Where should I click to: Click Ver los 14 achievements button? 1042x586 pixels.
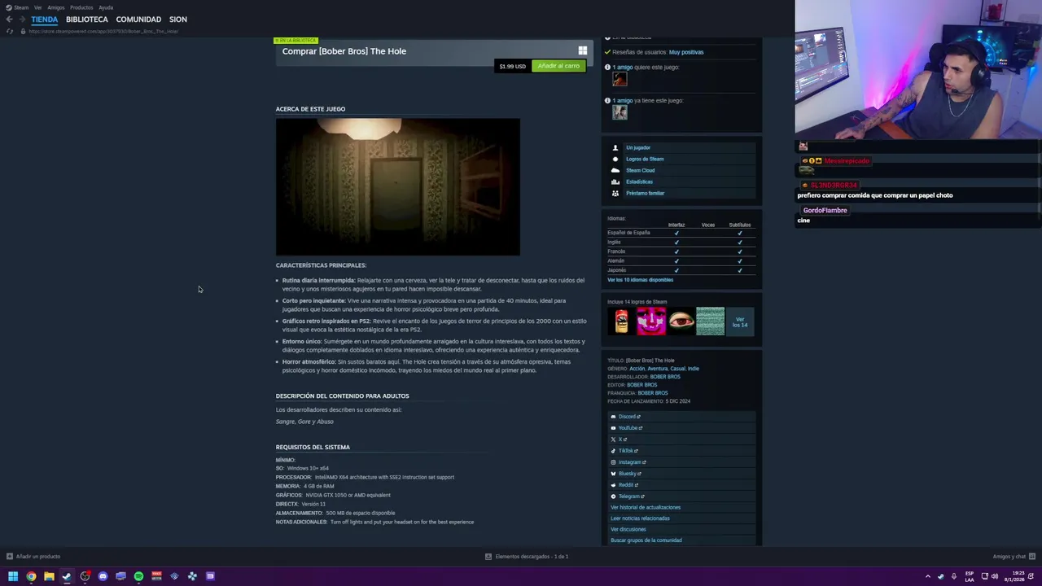click(x=740, y=321)
